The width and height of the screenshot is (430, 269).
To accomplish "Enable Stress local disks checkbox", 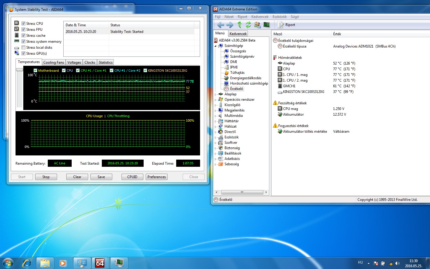I will (23, 48).
